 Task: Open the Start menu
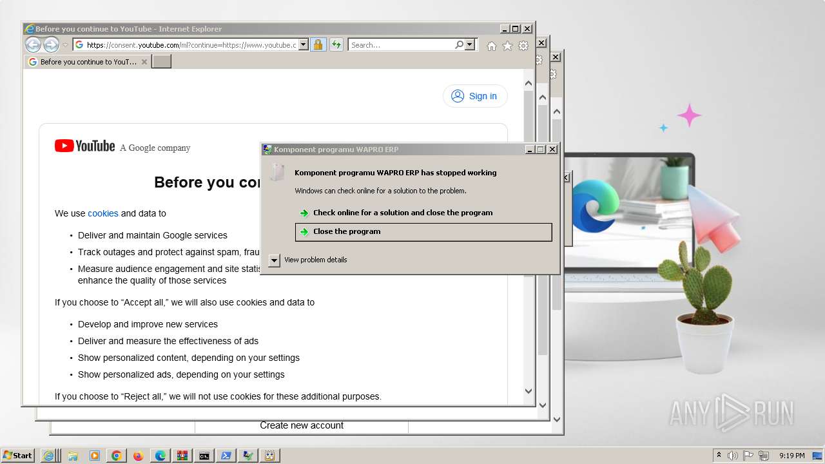(x=18, y=456)
